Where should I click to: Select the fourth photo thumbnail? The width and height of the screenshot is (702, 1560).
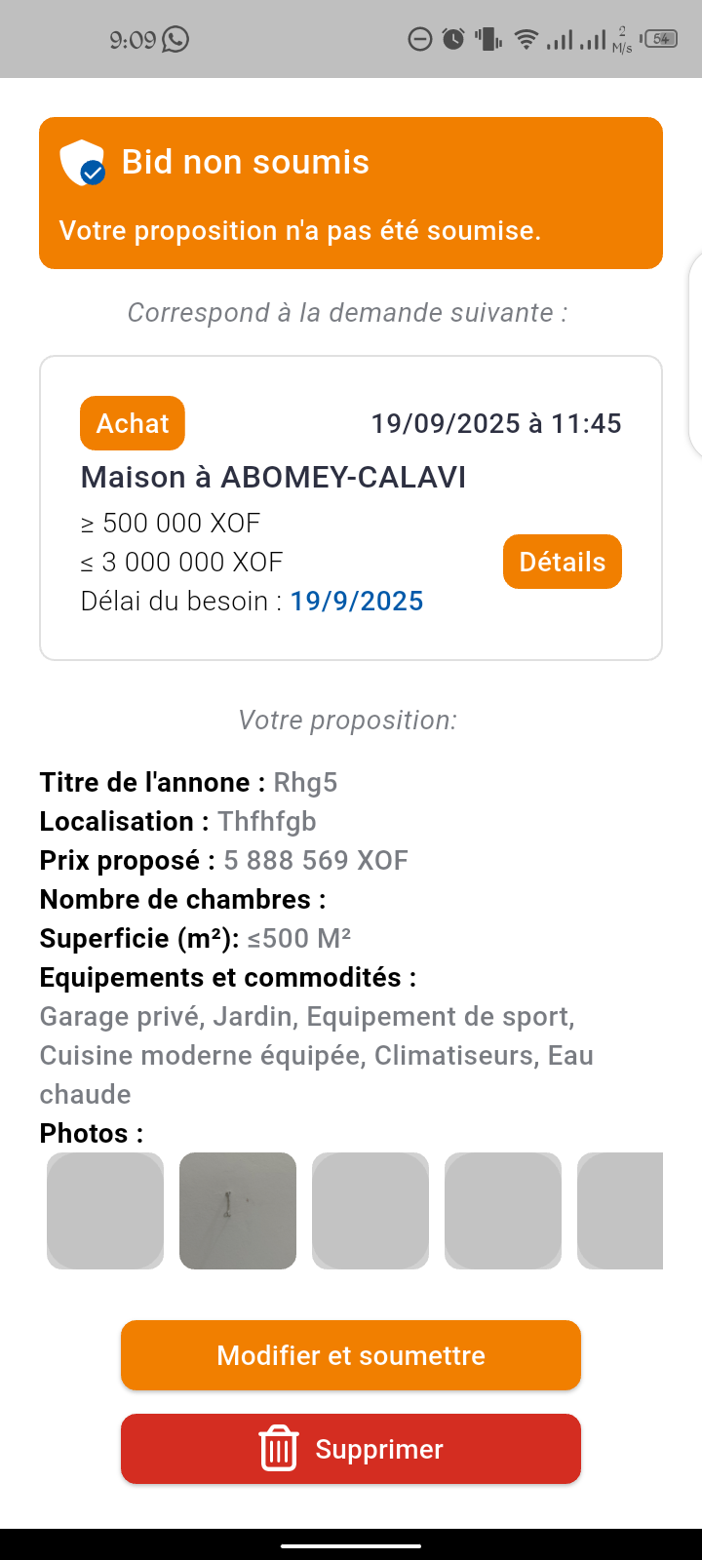(x=503, y=1211)
